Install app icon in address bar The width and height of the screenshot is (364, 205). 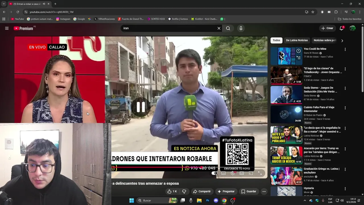tap(307, 12)
